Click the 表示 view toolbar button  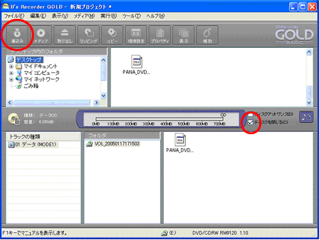(x=183, y=35)
